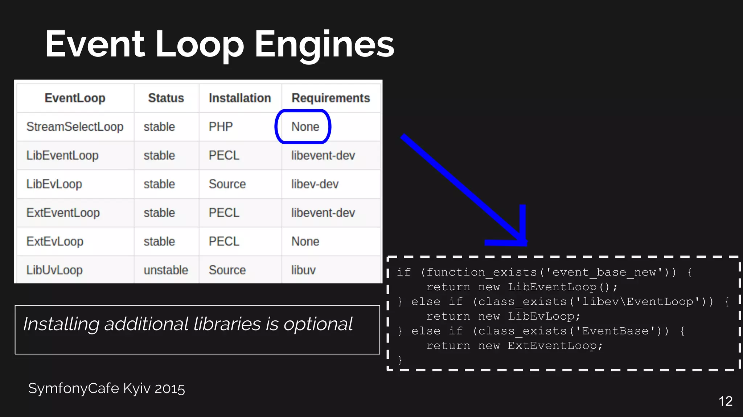
Task: Click slide number 12
Action: (726, 401)
